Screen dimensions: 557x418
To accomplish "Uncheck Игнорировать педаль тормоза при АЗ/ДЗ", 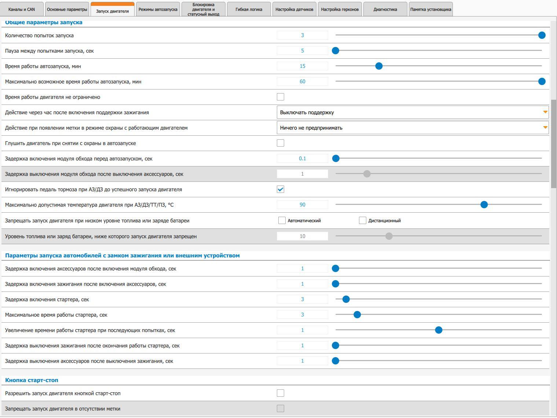I will point(281,189).
